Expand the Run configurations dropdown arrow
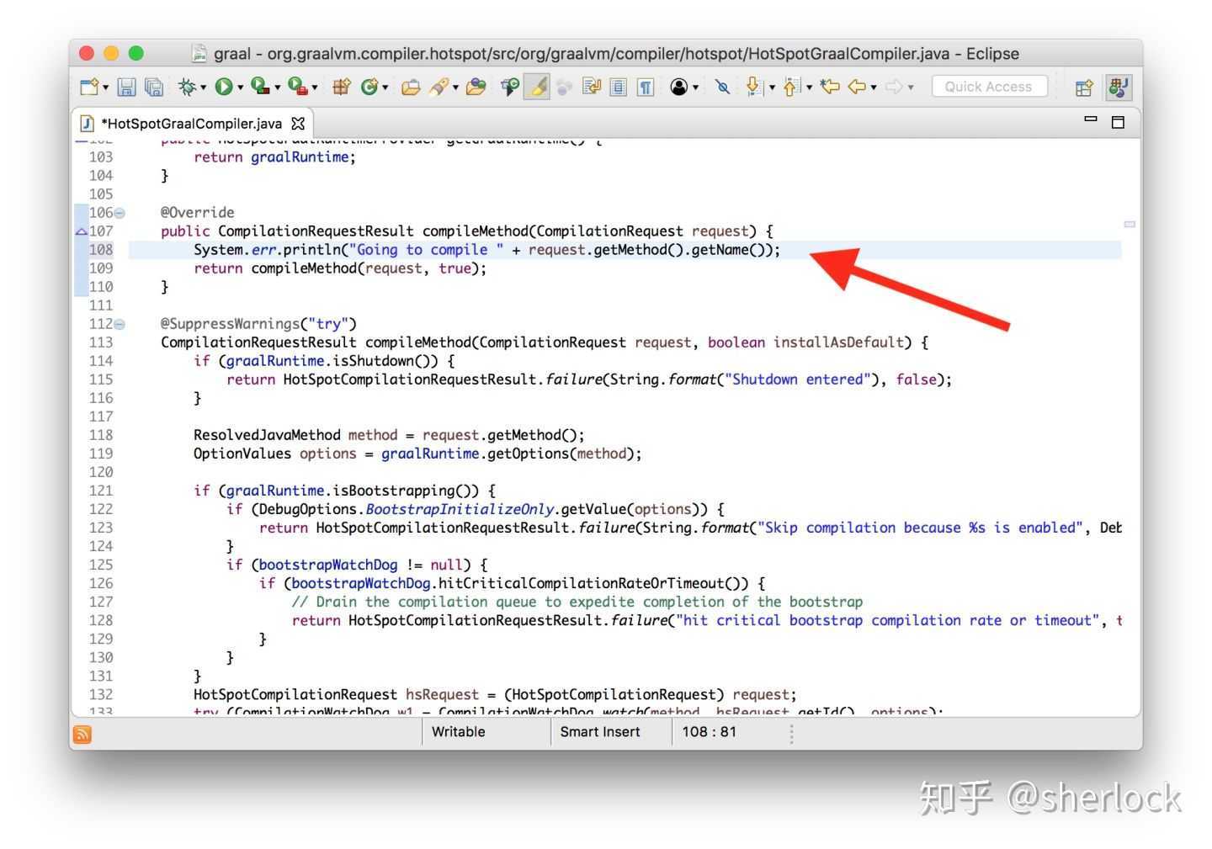The image size is (1212, 849). pyautogui.click(x=240, y=88)
